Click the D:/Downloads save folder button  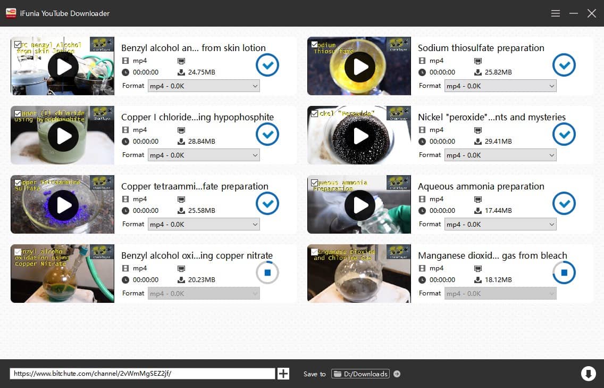360,374
